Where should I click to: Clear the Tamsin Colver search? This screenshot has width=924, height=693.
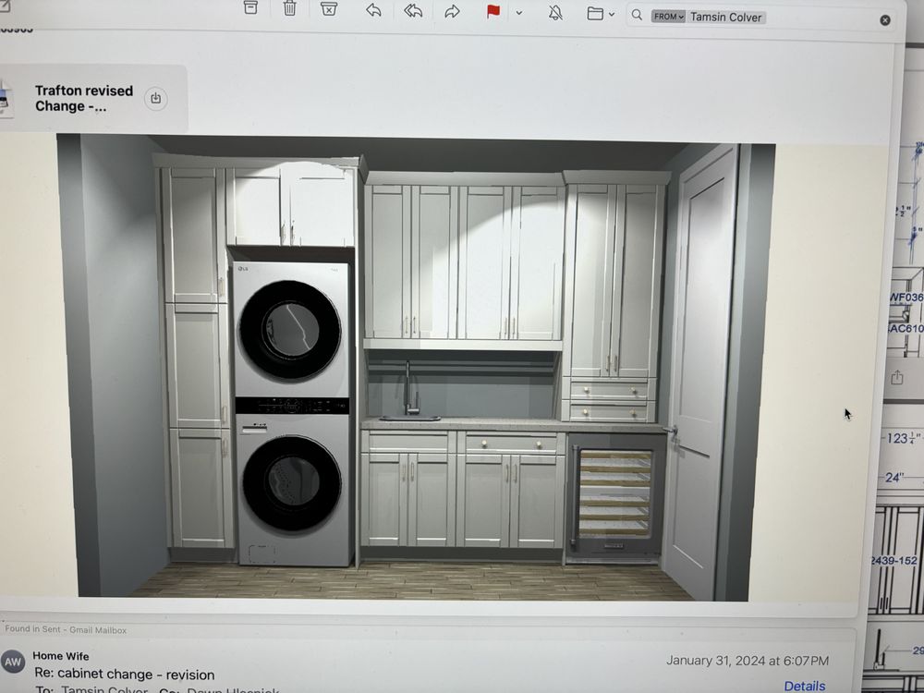tap(885, 19)
